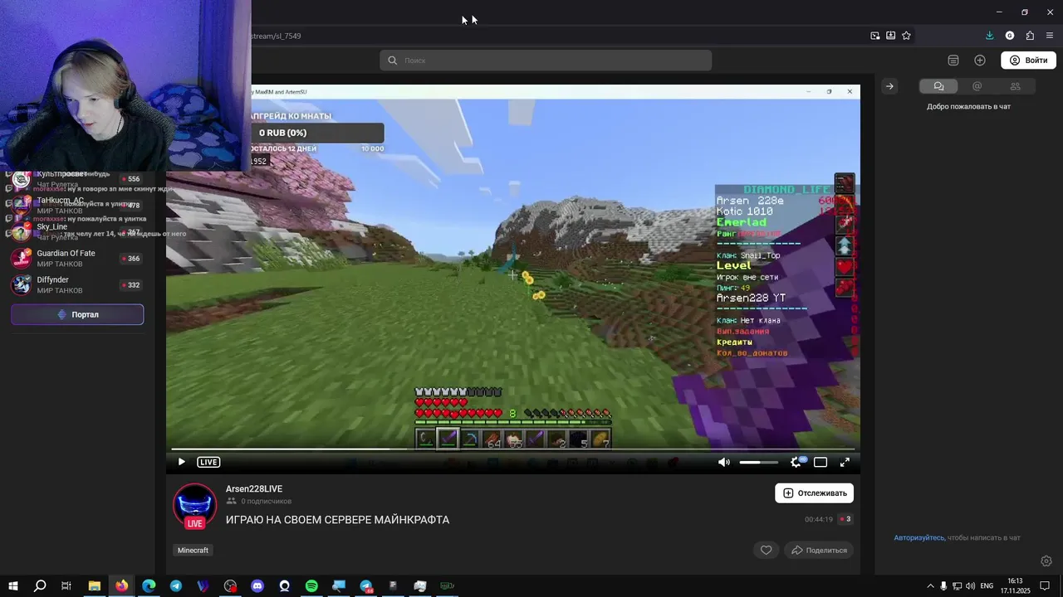Share the stream via Поделиться
The height and width of the screenshot is (597, 1063).
tap(819, 550)
